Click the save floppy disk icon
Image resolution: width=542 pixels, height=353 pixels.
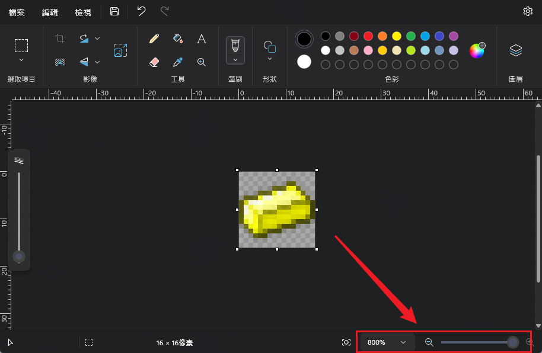114,11
